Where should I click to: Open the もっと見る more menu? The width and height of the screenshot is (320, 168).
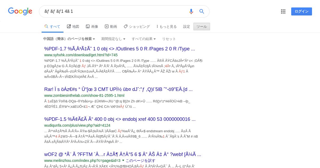point(167,26)
